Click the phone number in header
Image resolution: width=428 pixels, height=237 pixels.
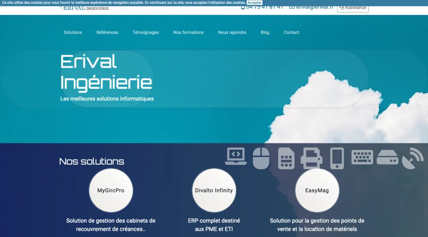(262, 7)
